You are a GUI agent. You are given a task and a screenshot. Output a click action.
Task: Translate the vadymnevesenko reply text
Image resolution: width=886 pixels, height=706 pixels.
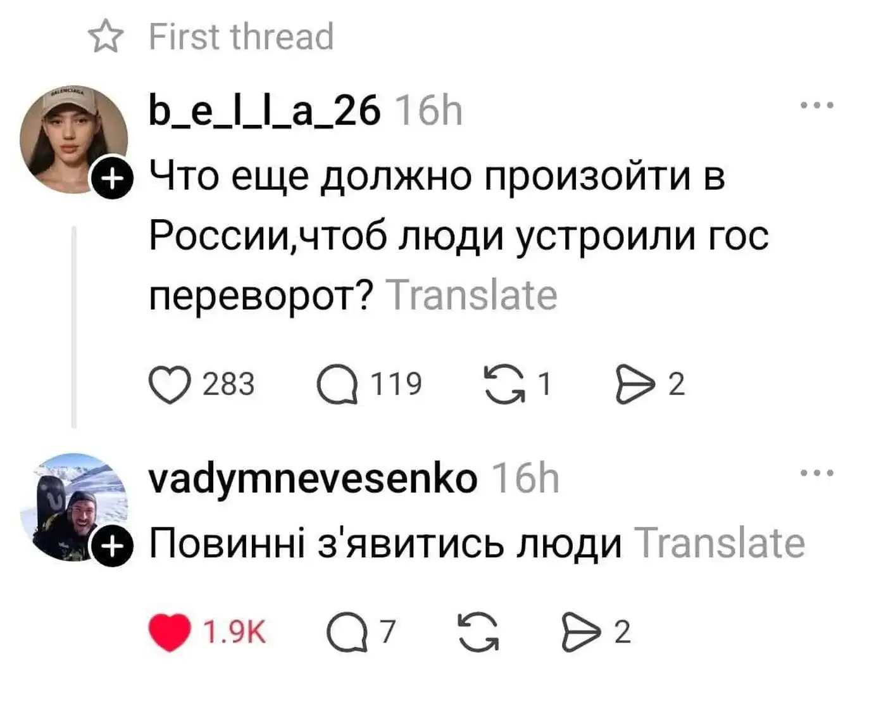pos(720,543)
